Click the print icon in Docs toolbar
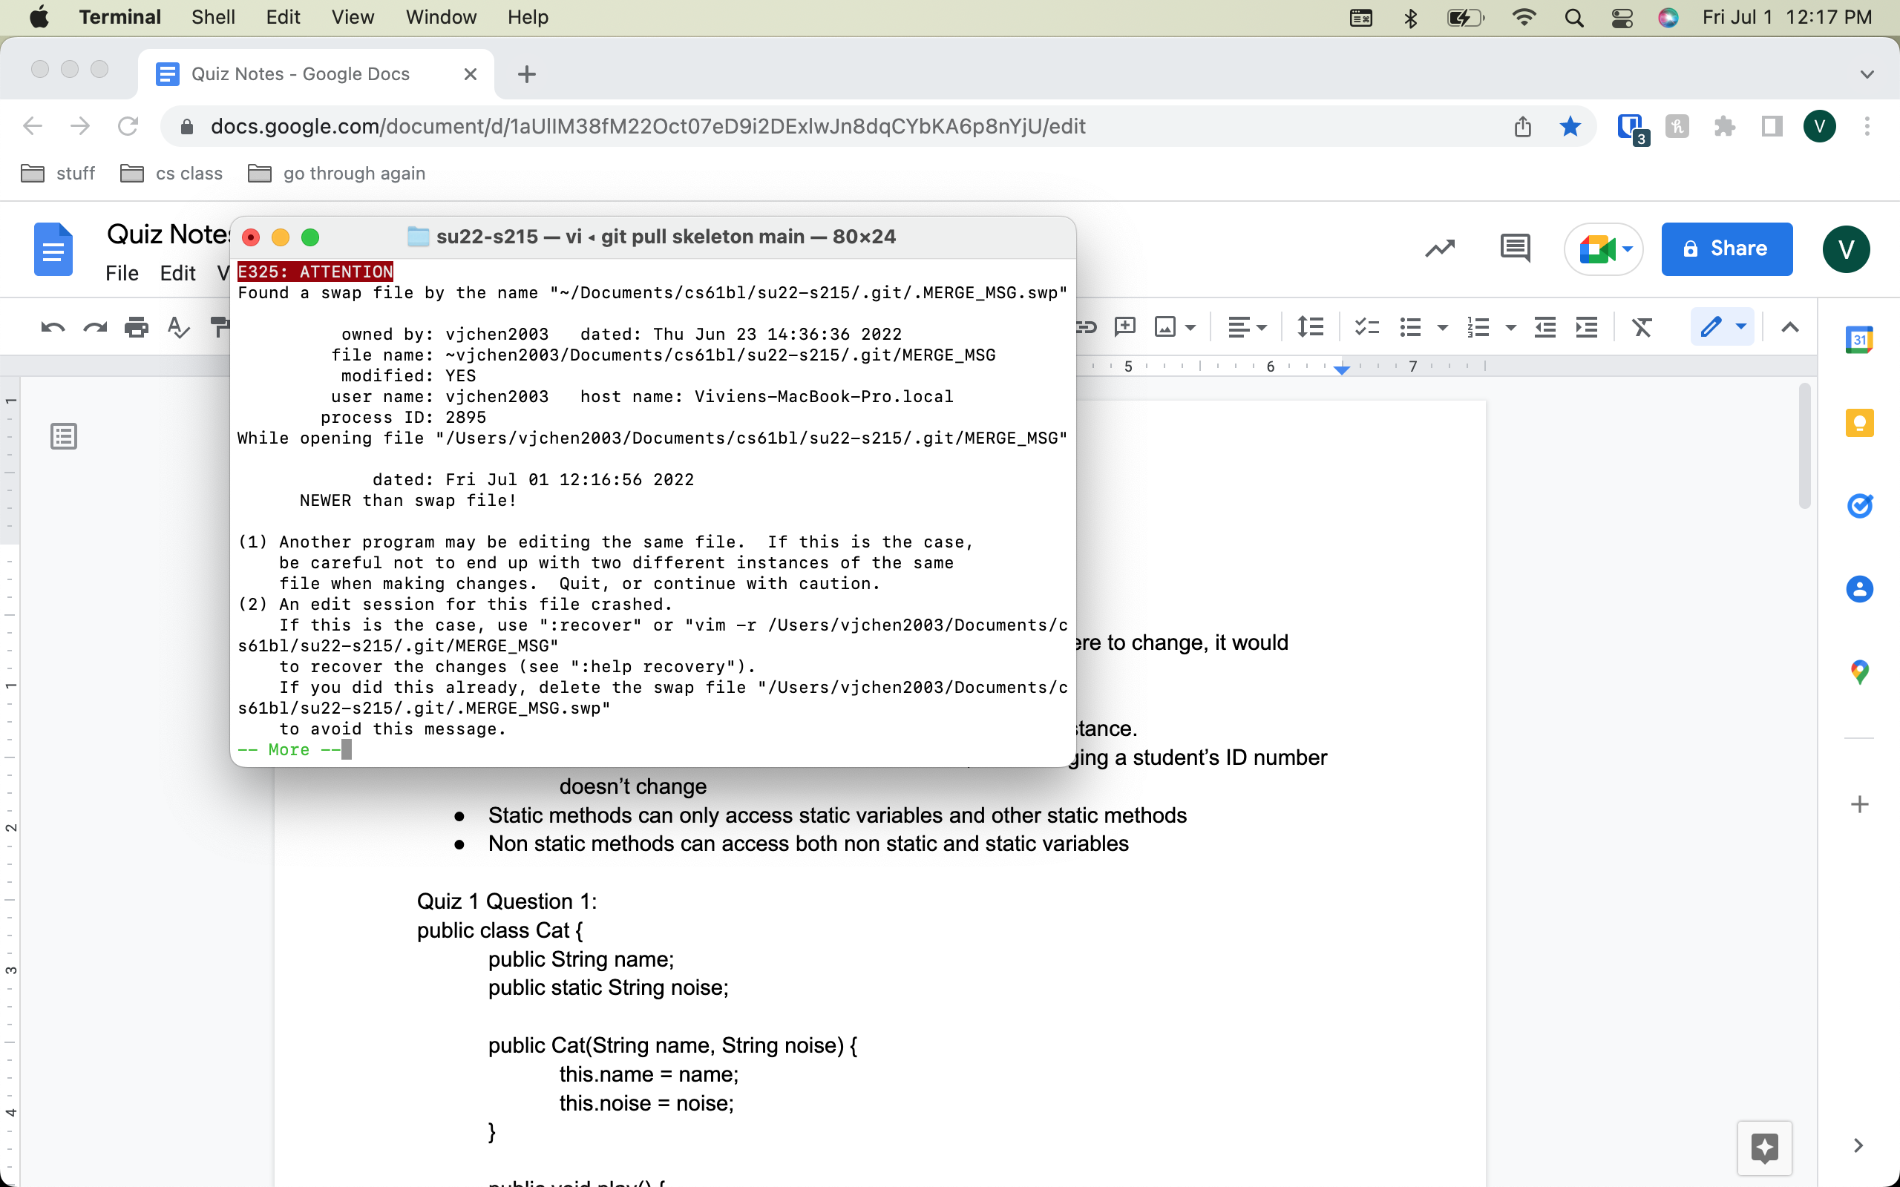This screenshot has height=1187, width=1900. 137,327
